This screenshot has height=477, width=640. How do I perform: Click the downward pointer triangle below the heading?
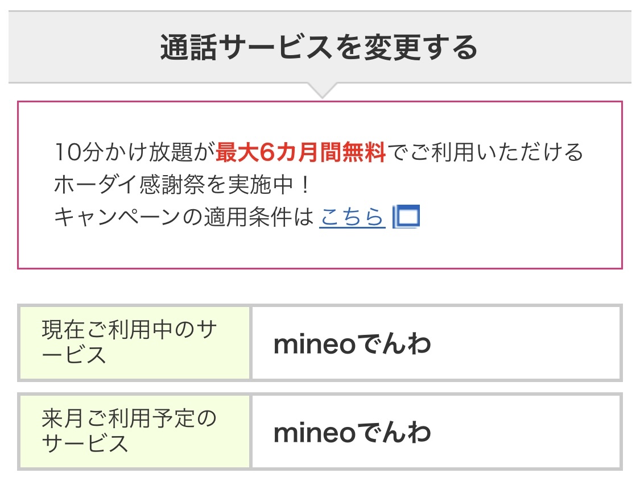coord(320,90)
